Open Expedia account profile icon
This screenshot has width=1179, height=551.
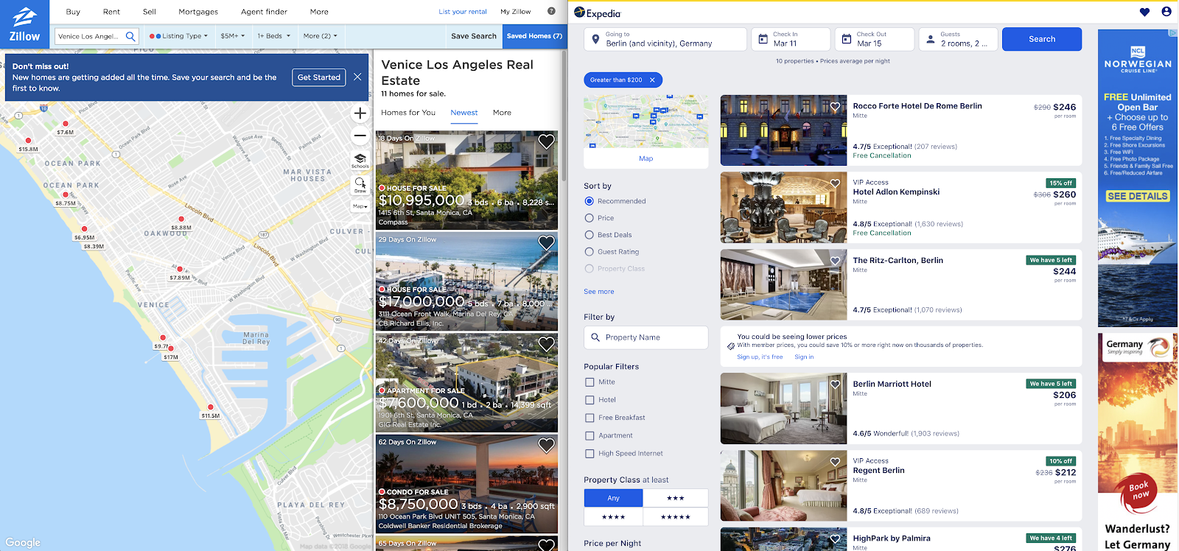point(1166,12)
